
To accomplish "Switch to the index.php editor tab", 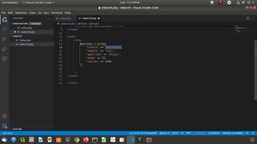I will tap(65, 18).
